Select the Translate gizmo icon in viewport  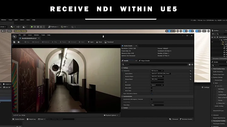coord(169,31)
